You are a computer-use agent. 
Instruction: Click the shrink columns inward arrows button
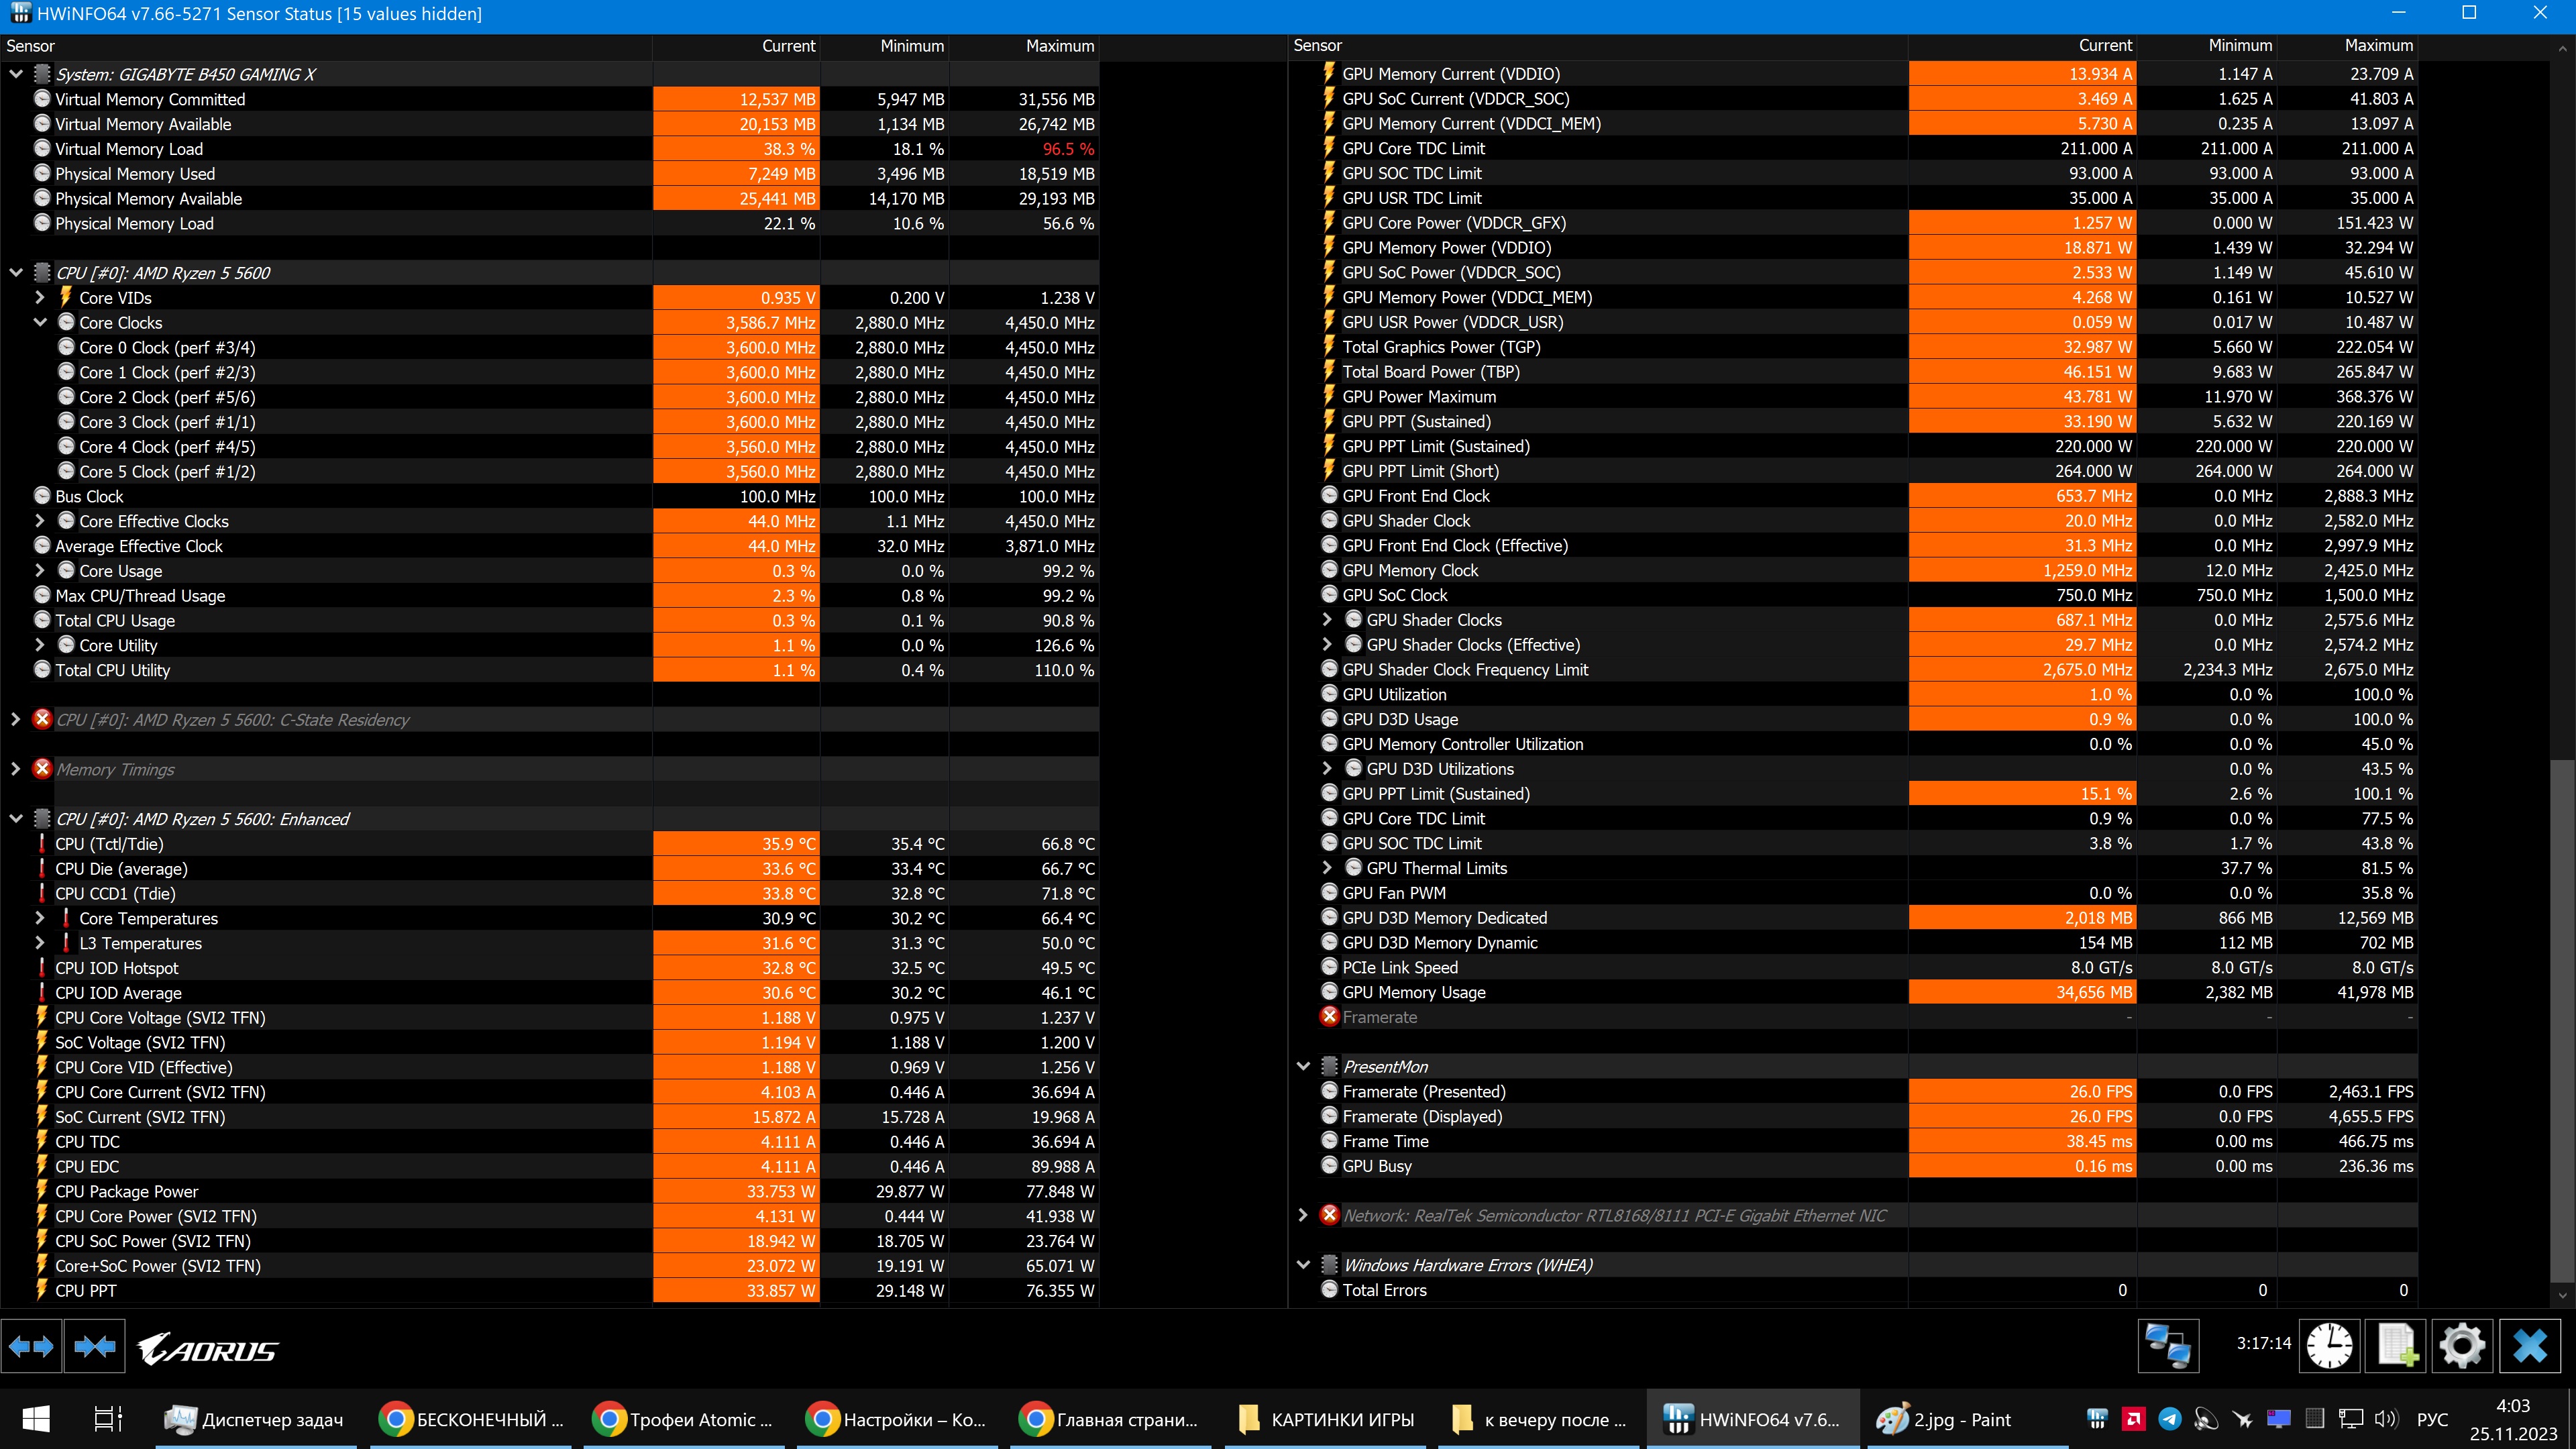(x=95, y=1347)
